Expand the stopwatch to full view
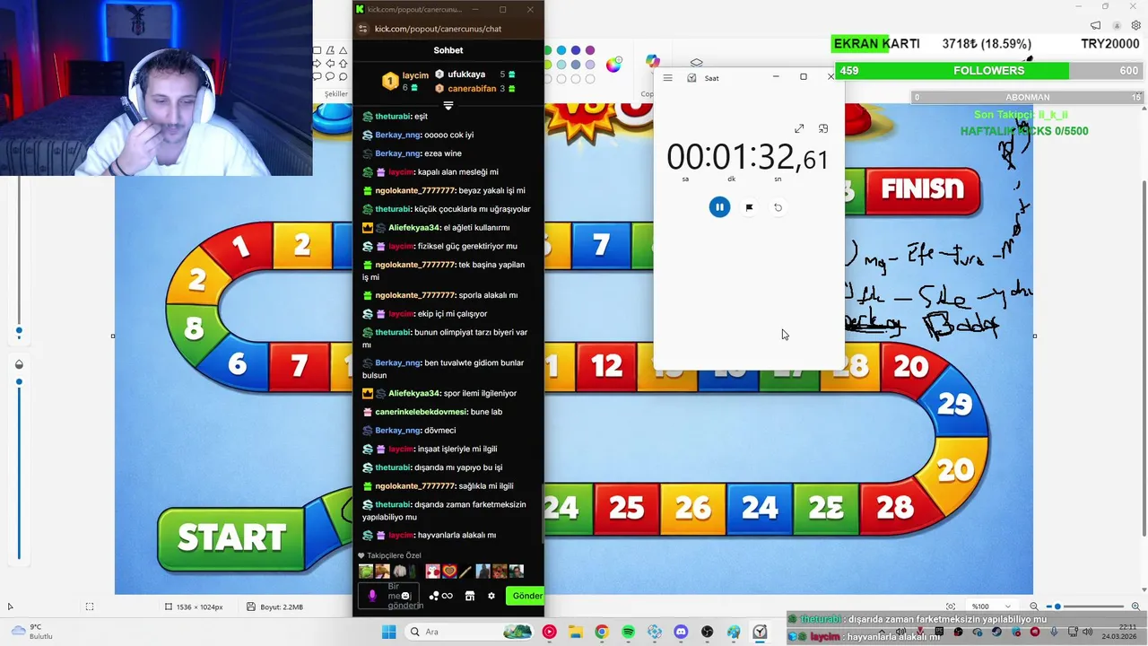1148x646 pixels. [799, 129]
